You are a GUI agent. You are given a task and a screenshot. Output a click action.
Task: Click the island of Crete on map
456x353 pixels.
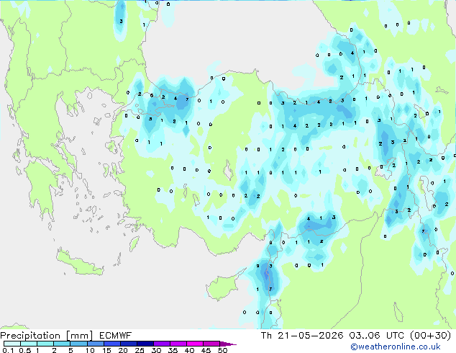[x=79, y=263]
